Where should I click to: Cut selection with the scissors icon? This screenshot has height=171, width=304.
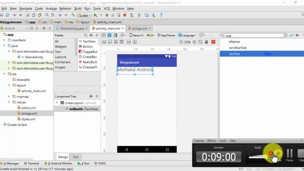pyautogui.click(x=28, y=15)
